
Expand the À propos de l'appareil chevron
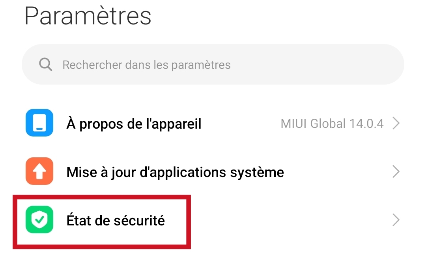tap(396, 124)
